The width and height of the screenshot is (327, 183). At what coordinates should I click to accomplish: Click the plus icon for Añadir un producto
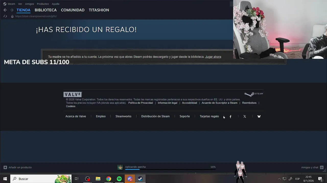[5, 167]
